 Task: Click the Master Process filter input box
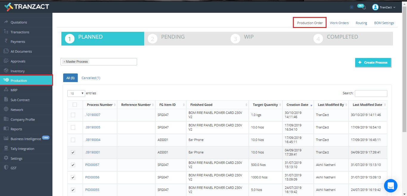pyautogui.click(x=99, y=62)
